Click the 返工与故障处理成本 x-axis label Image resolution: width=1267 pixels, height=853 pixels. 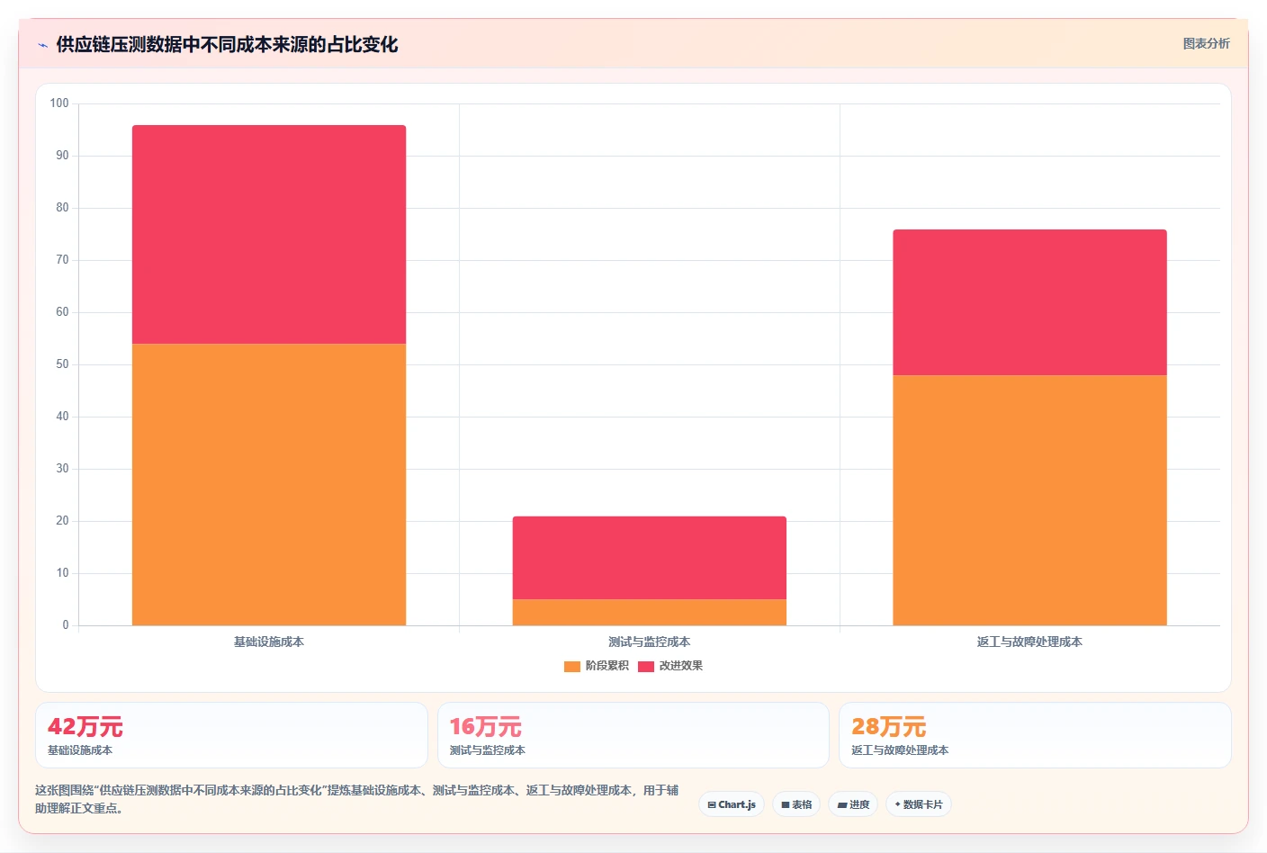pyautogui.click(x=1029, y=642)
